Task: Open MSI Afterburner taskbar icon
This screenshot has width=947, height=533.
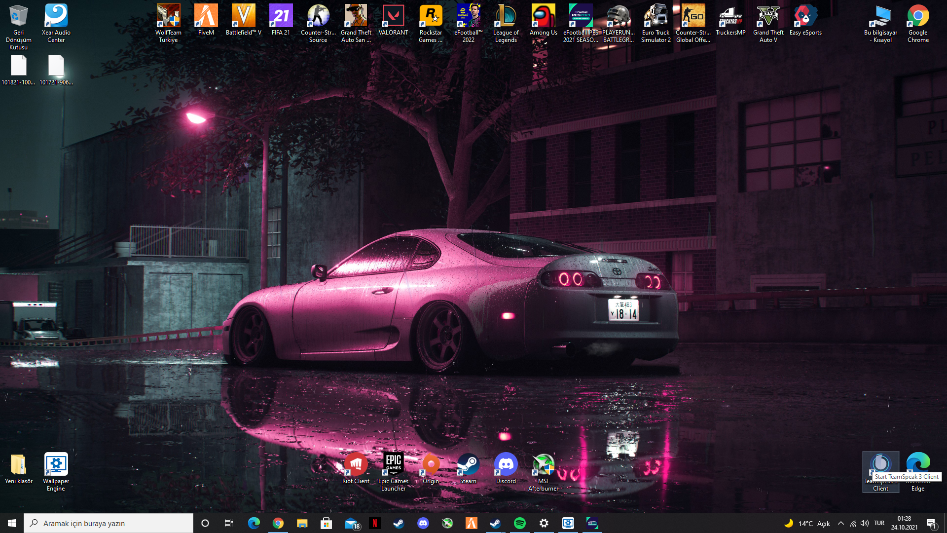Action: (447, 523)
